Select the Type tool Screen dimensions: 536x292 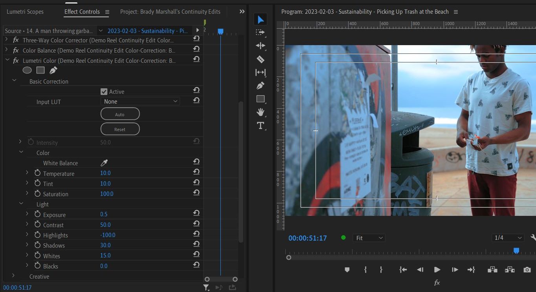[x=261, y=126]
